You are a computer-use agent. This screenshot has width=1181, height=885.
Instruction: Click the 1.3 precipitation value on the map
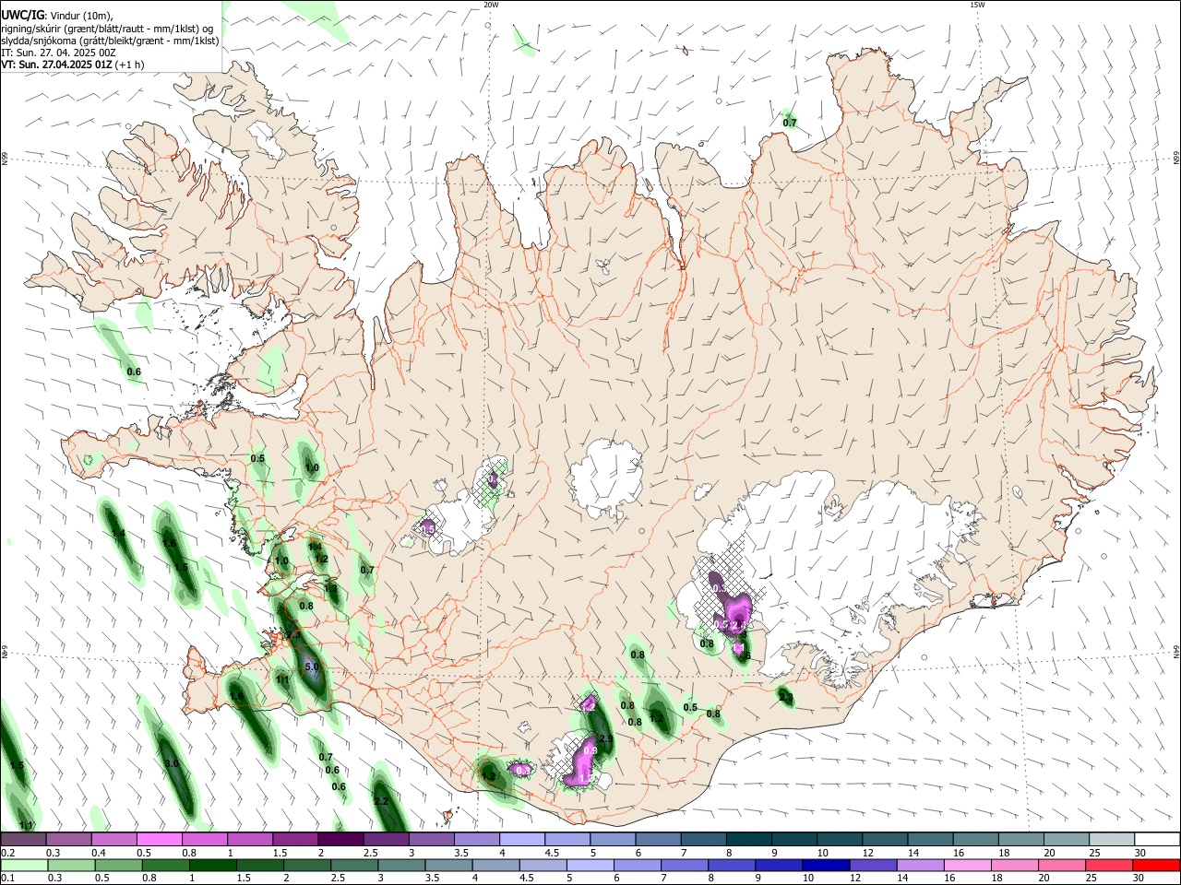point(330,587)
